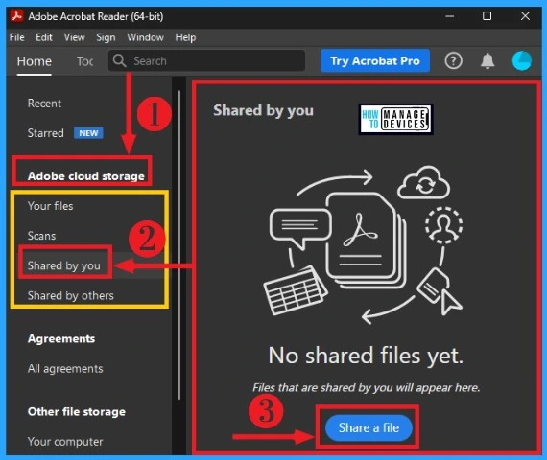Maximize the Acrobat Reader window
The image size is (547, 460).
487,16
